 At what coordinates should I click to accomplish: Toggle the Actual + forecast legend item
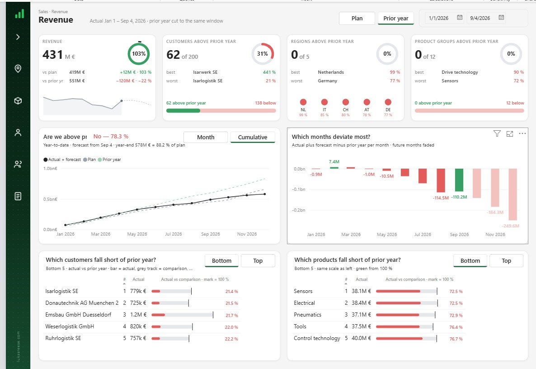[x=62, y=160]
